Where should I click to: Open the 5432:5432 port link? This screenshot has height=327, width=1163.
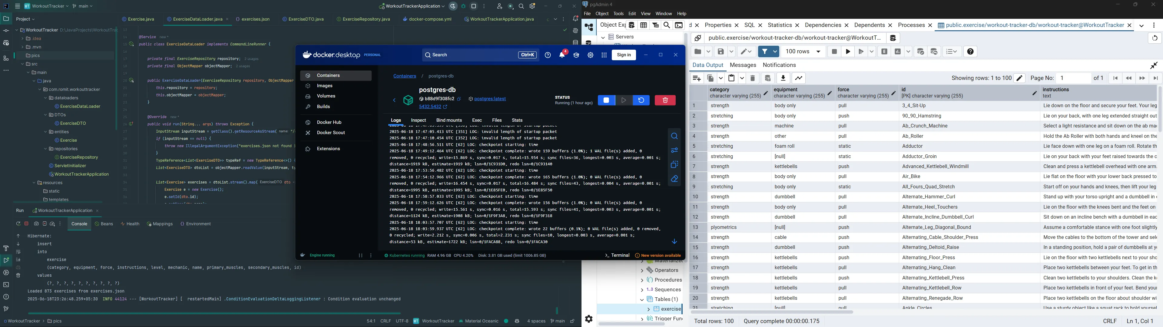tap(430, 107)
